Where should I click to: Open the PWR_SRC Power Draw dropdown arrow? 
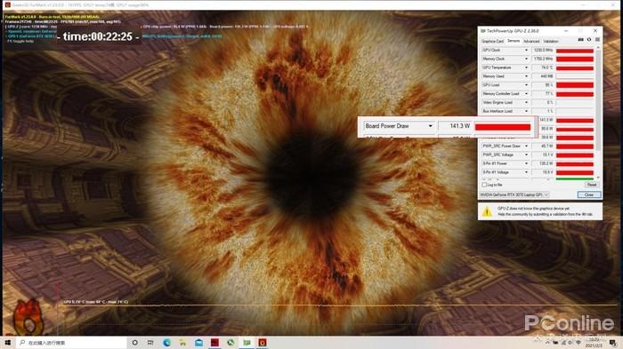click(x=526, y=147)
